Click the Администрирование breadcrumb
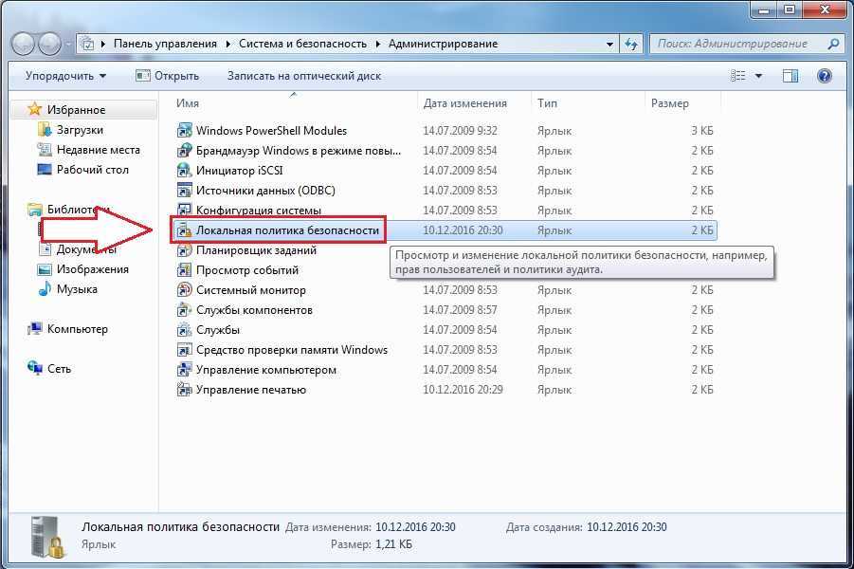Viewport: 854px width, 569px height. pyautogui.click(x=443, y=44)
